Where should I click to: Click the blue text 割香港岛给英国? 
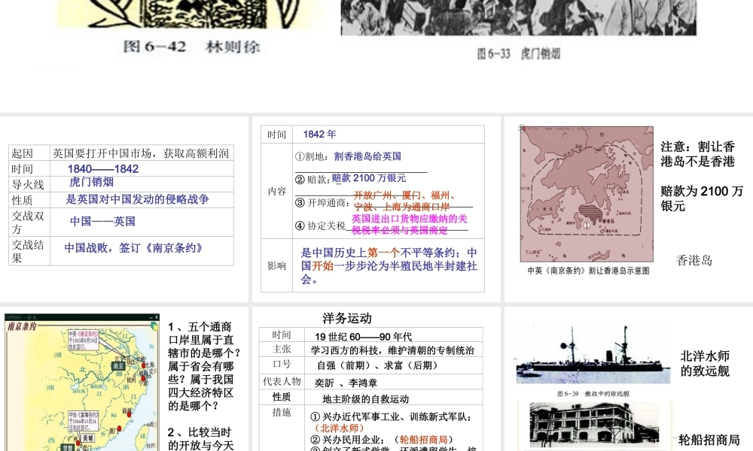tap(367, 156)
